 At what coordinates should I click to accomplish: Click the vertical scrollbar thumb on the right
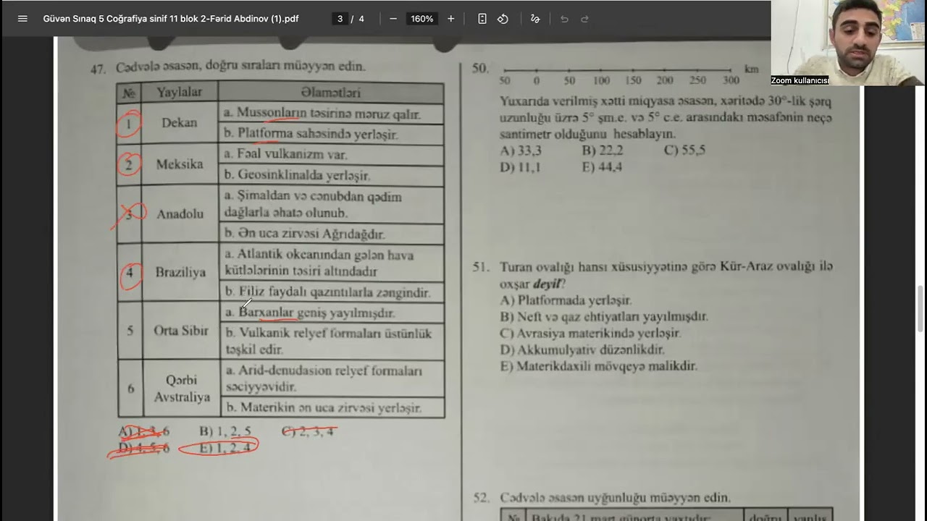tap(921, 308)
